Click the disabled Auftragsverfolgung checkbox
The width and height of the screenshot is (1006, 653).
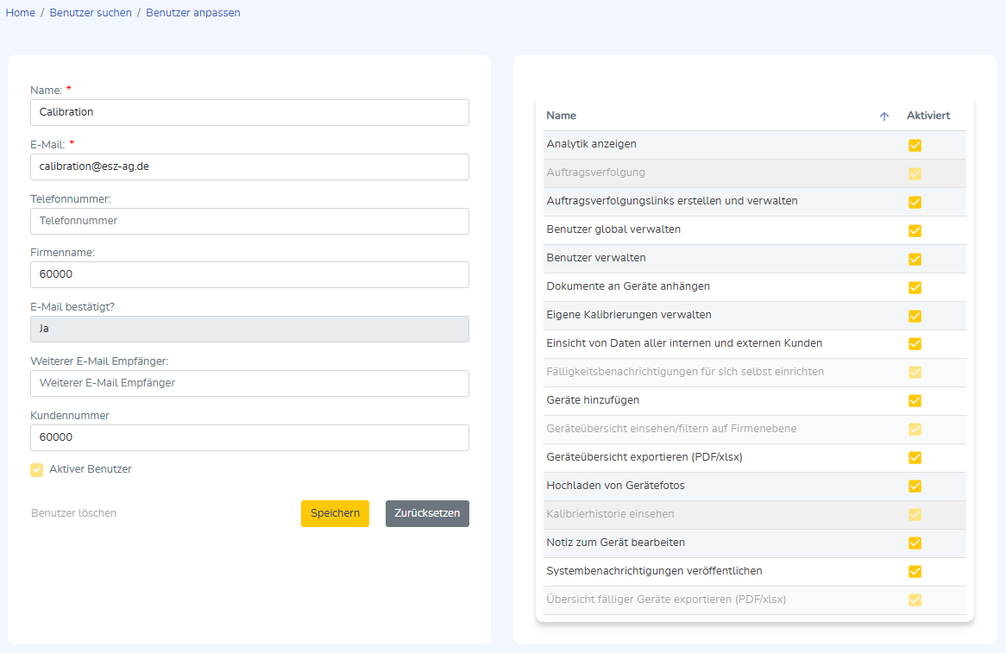click(915, 174)
